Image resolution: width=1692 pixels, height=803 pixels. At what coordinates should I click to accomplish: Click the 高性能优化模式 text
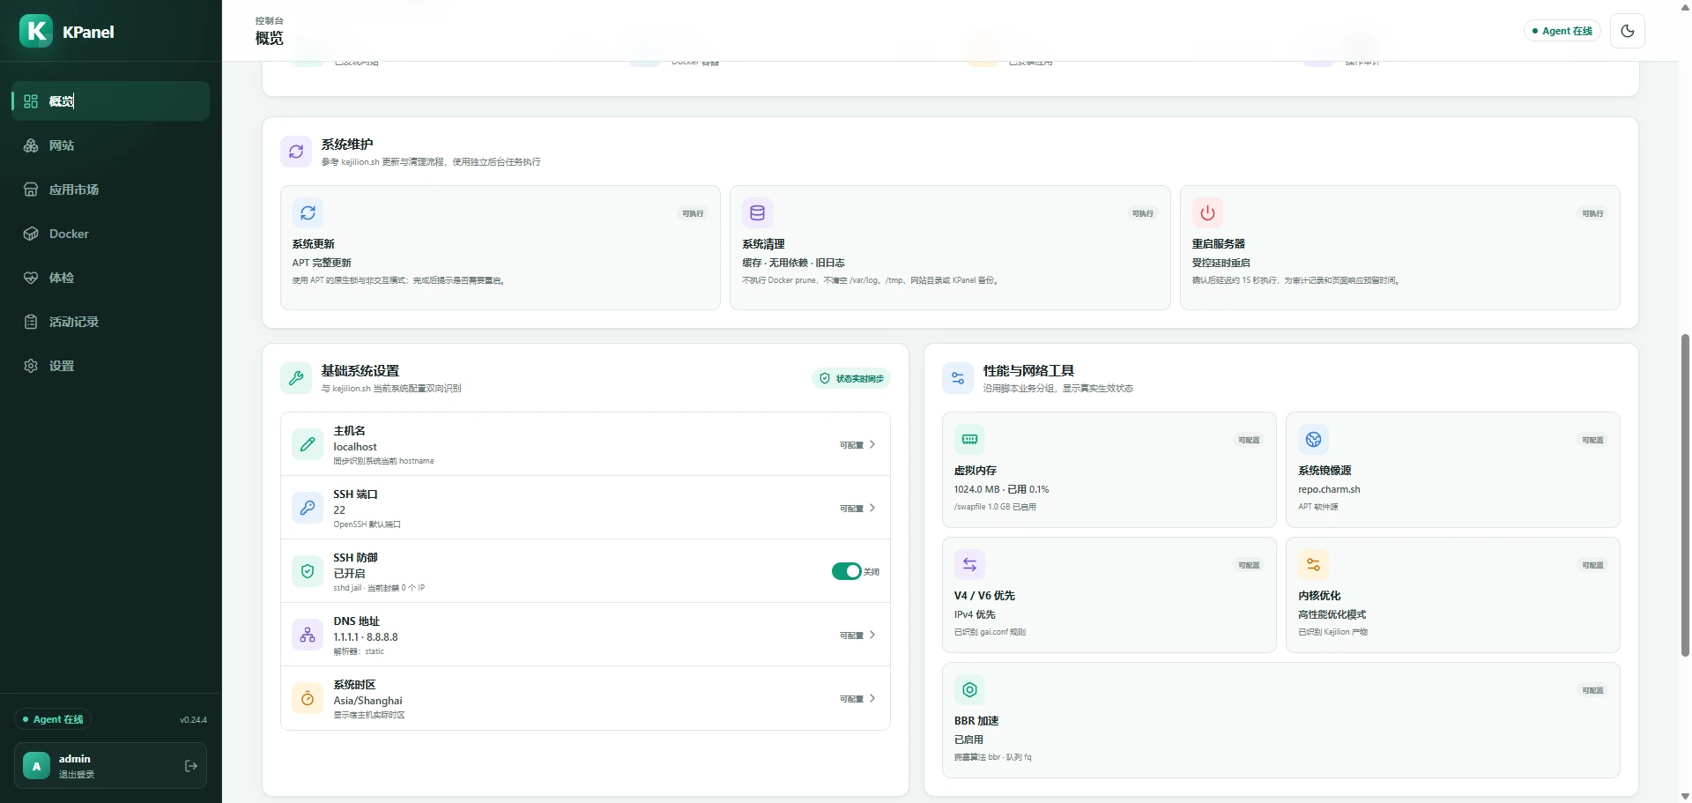(1332, 614)
